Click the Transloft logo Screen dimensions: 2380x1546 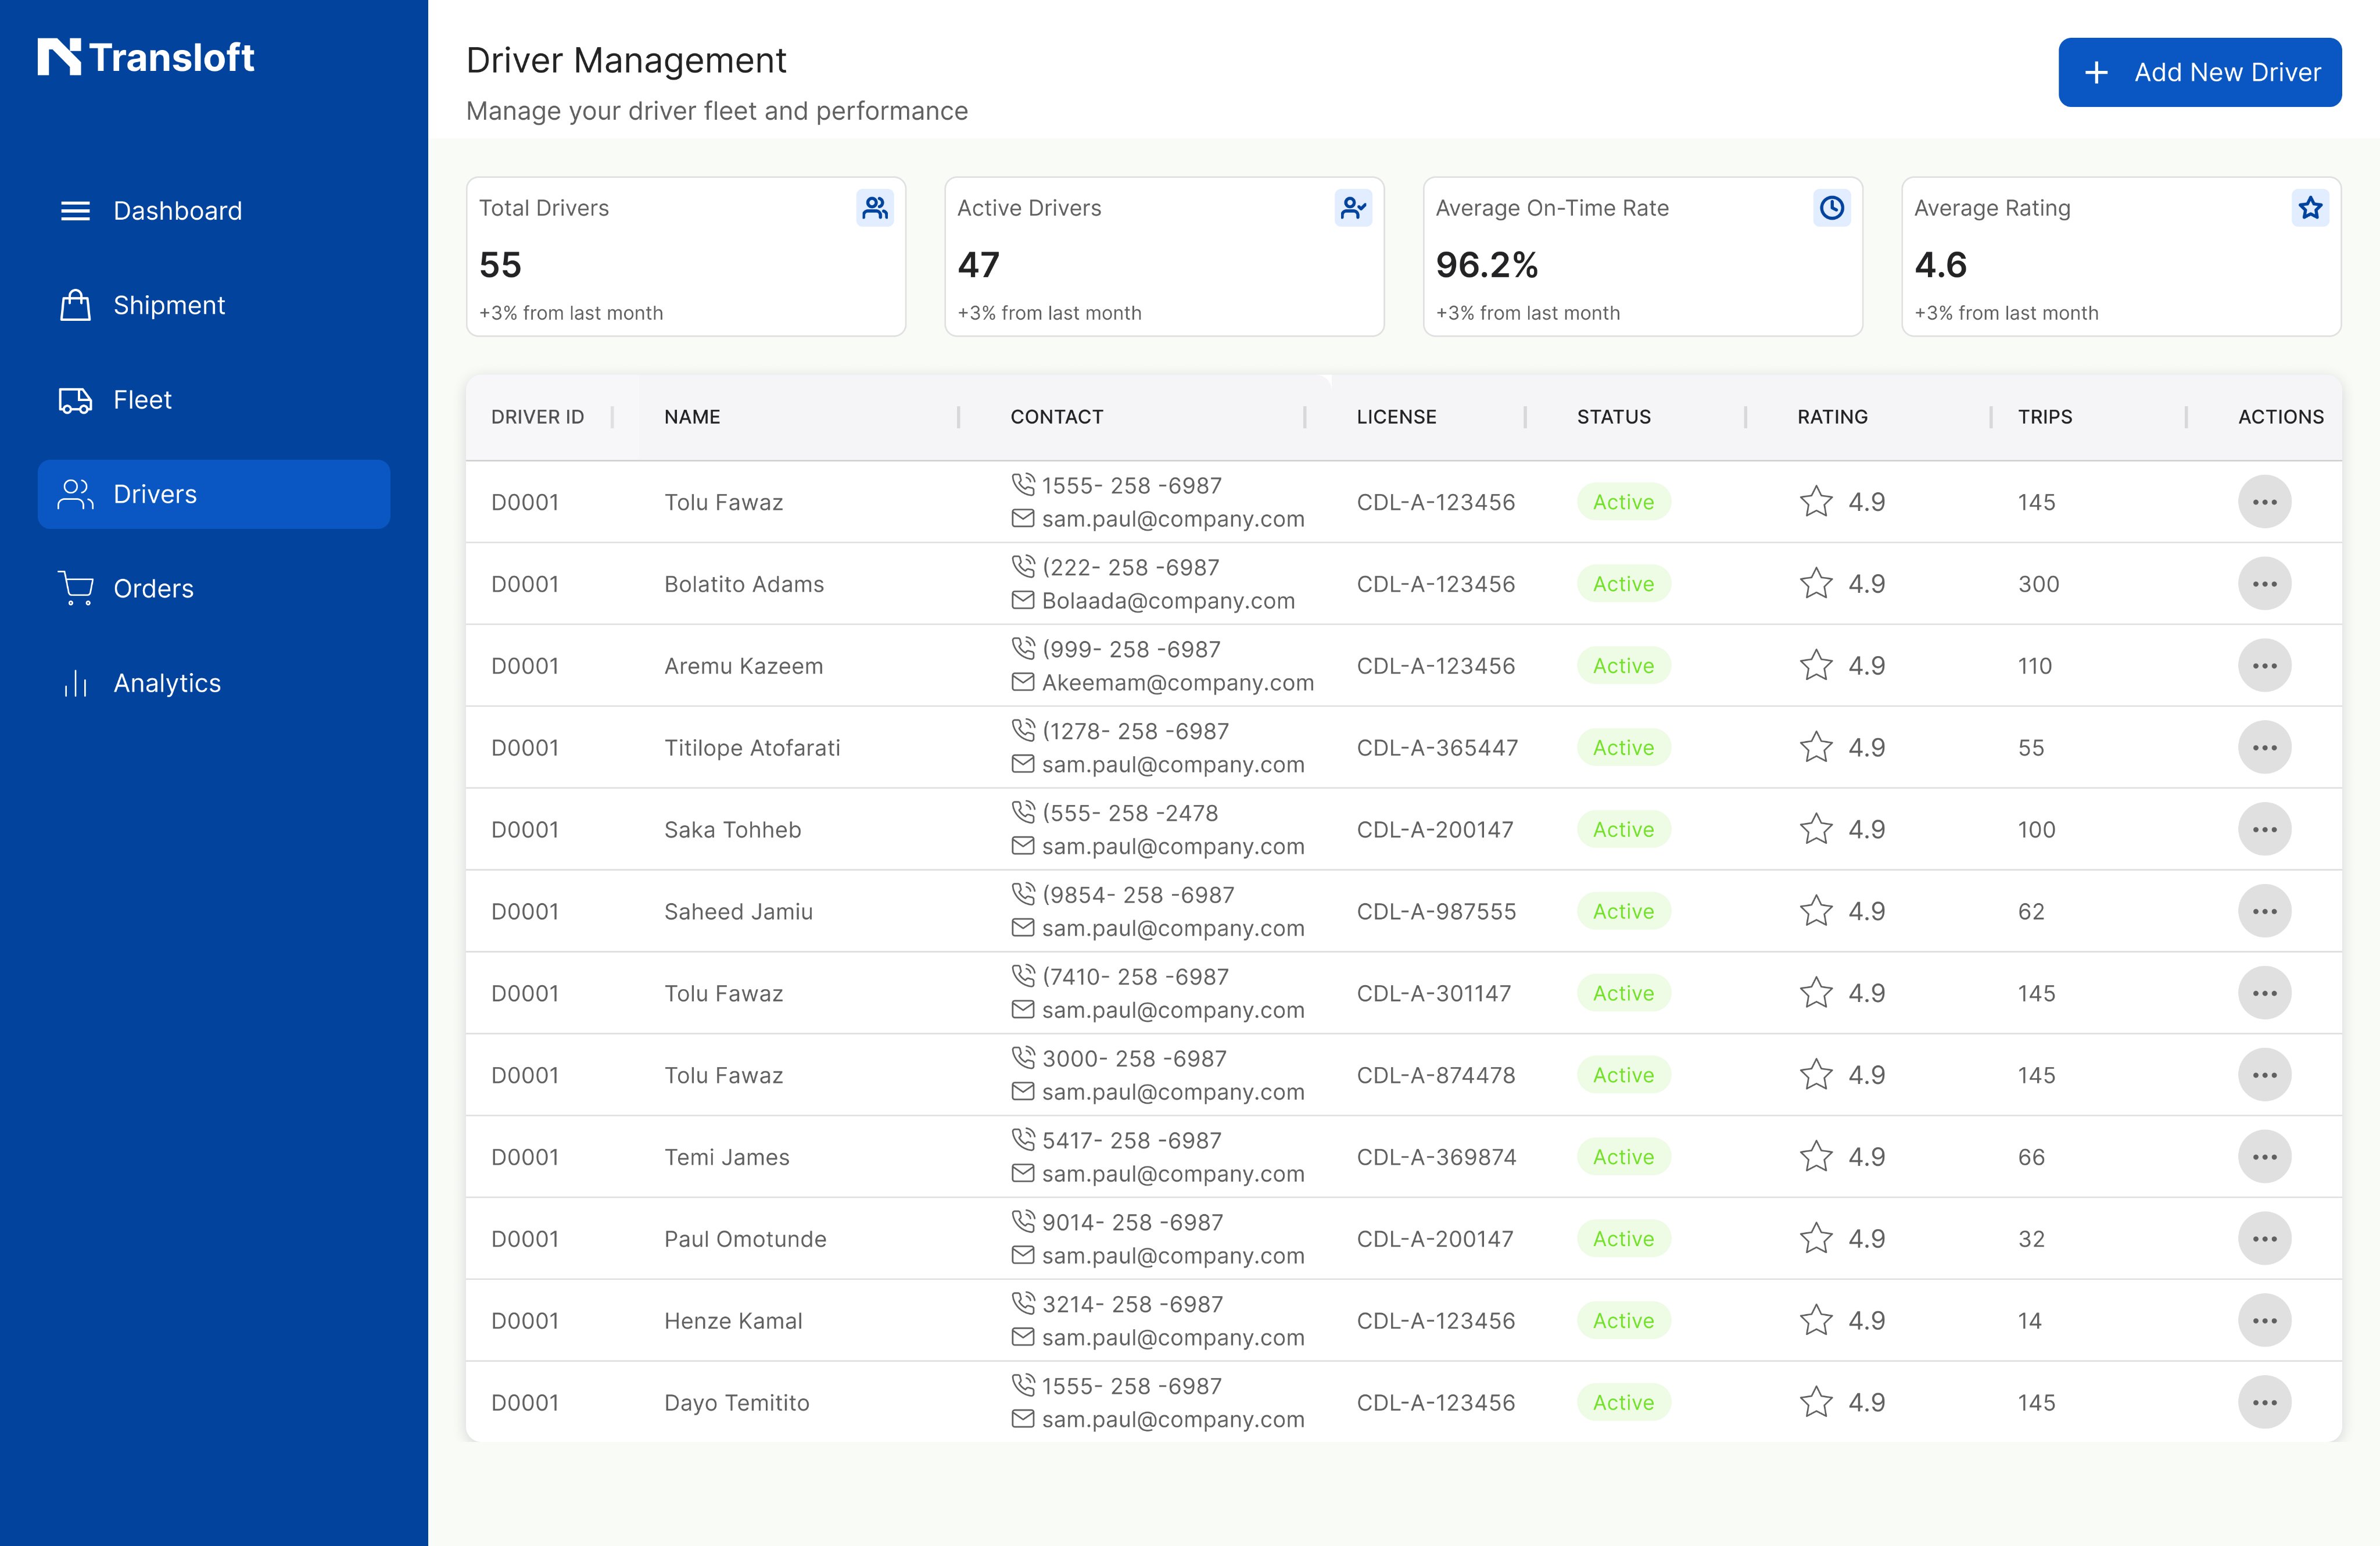[146, 57]
